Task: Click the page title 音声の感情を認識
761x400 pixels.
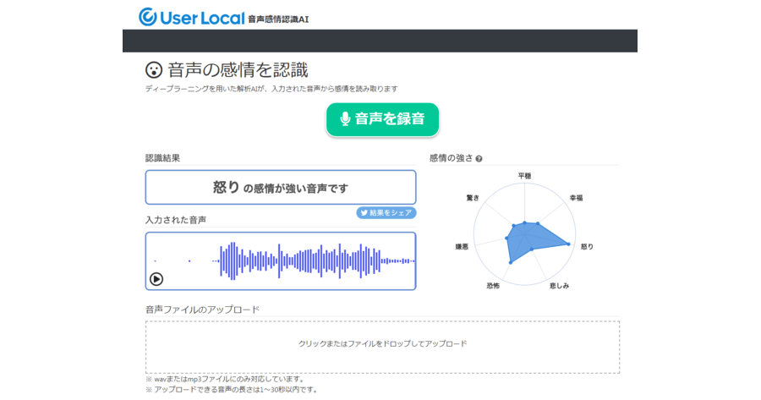Action: pyautogui.click(x=238, y=70)
